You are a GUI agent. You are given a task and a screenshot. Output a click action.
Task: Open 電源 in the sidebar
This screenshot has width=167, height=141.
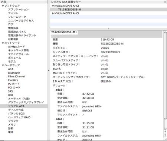point(11,132)
